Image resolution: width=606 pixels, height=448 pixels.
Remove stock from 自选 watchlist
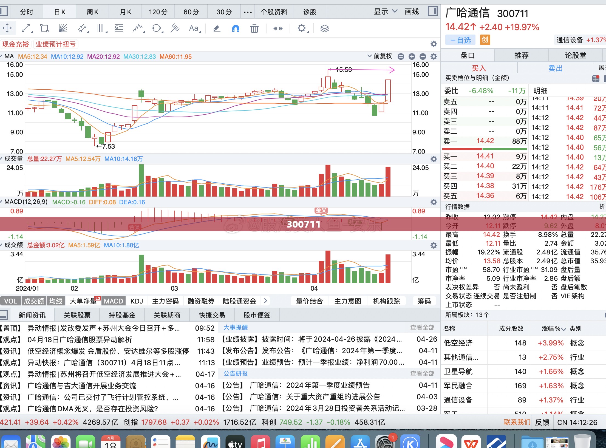point(460,40)
